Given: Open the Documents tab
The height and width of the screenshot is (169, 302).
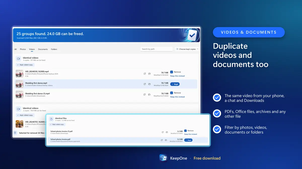Looking at the screenshot, I should [x=43, y=49].
